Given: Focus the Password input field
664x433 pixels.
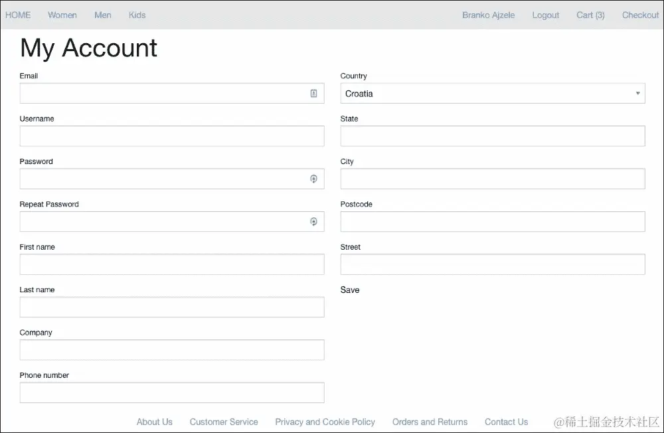Looking at the screenshot, I should (x=172, y=179).
